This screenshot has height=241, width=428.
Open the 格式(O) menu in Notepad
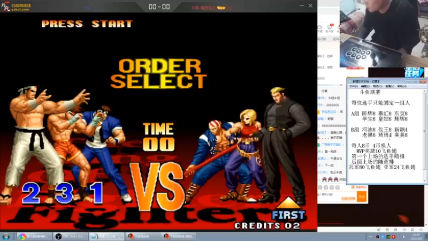(x=378, y=86)
